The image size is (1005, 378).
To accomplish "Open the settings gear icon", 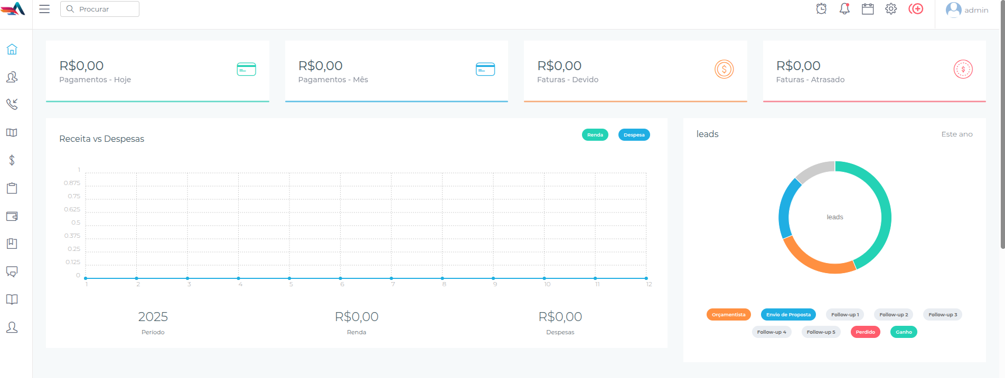I will click(x=891, y=9).
